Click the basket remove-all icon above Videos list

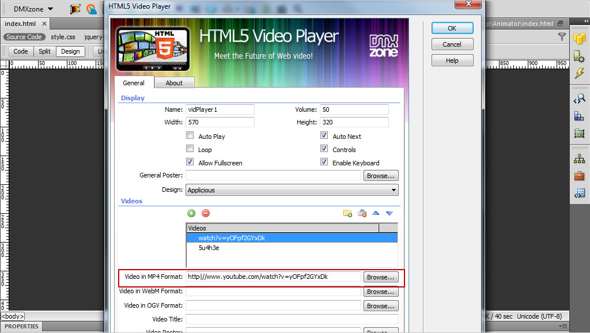362,213
